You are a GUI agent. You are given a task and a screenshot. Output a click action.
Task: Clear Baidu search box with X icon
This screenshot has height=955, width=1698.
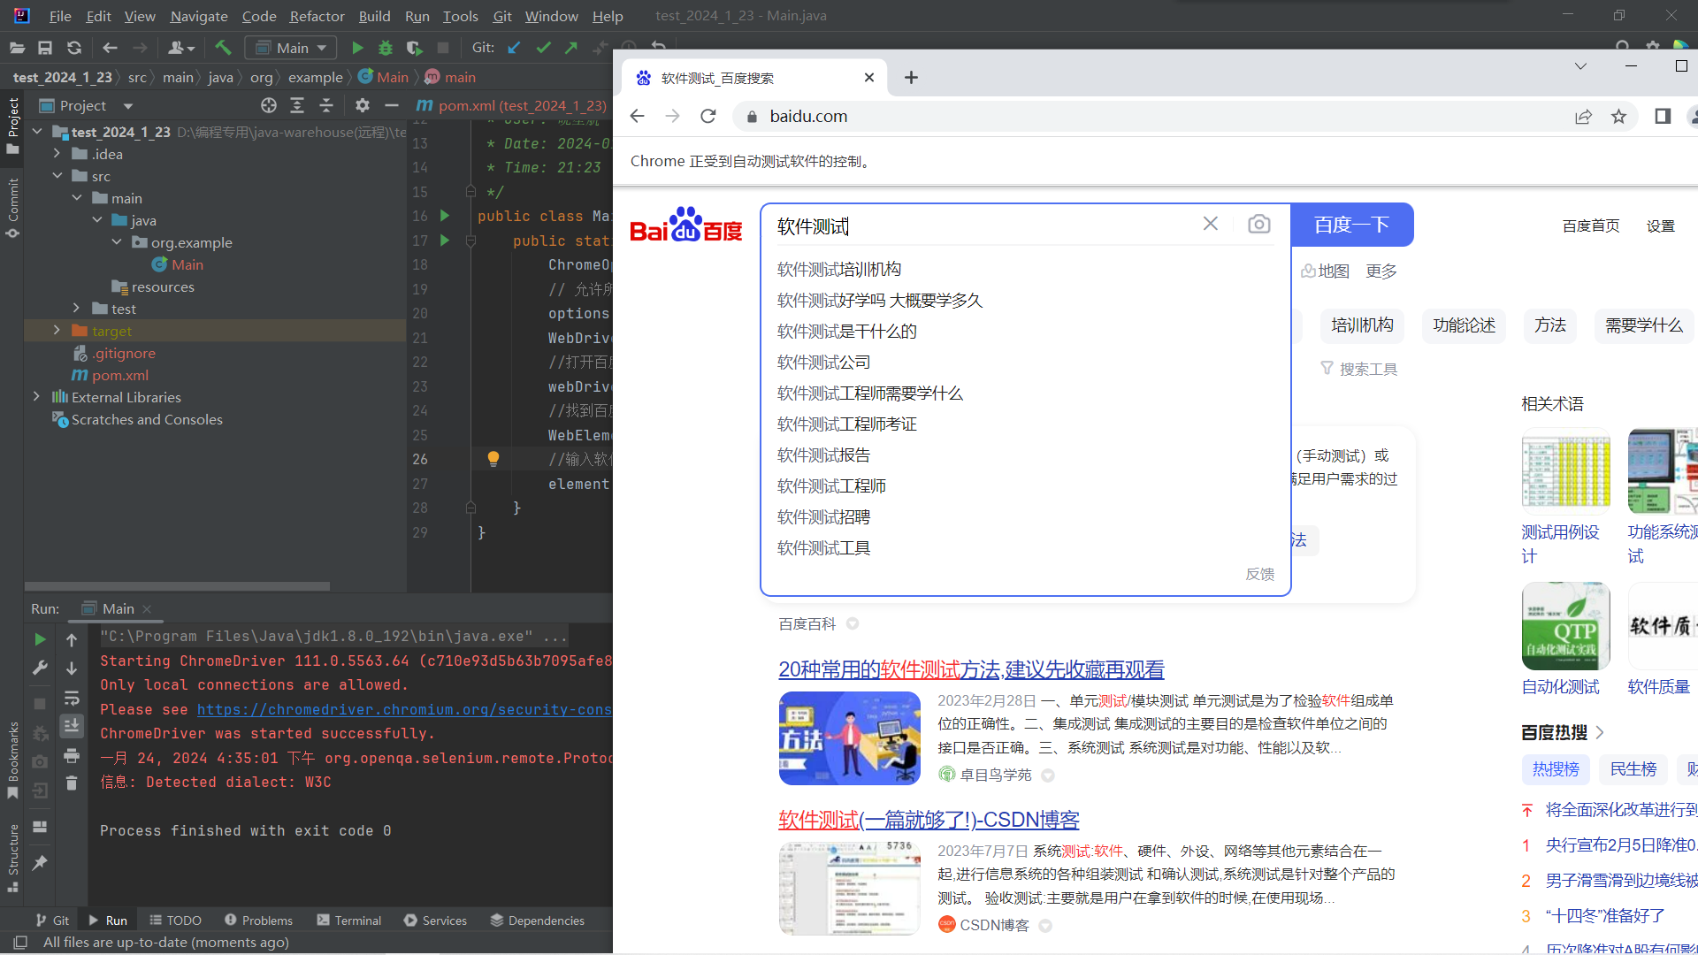point(1210,224)
